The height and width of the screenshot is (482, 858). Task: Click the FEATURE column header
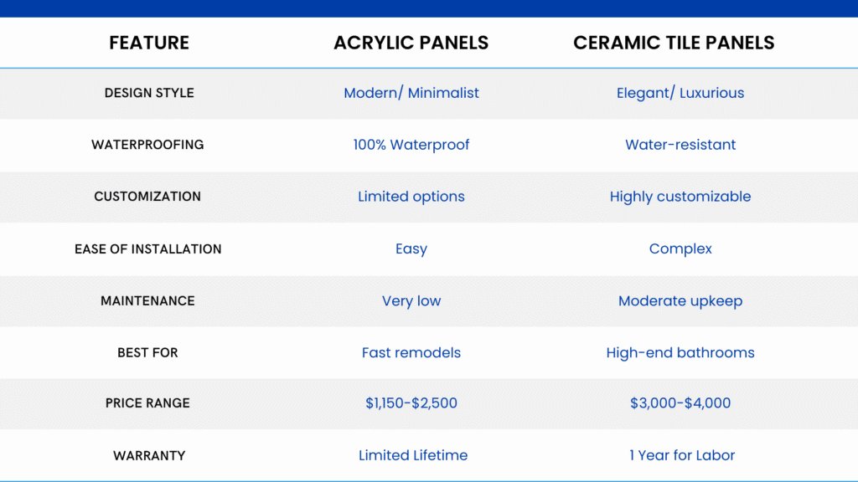[x=148, y=43]
